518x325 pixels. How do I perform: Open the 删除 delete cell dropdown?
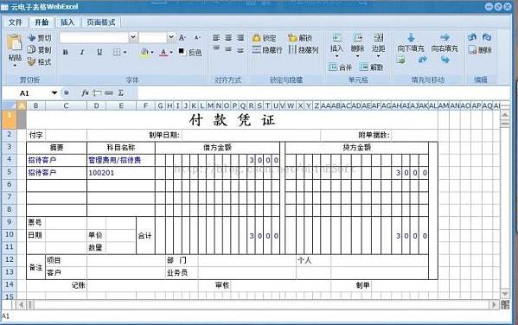tap(357, 56)
